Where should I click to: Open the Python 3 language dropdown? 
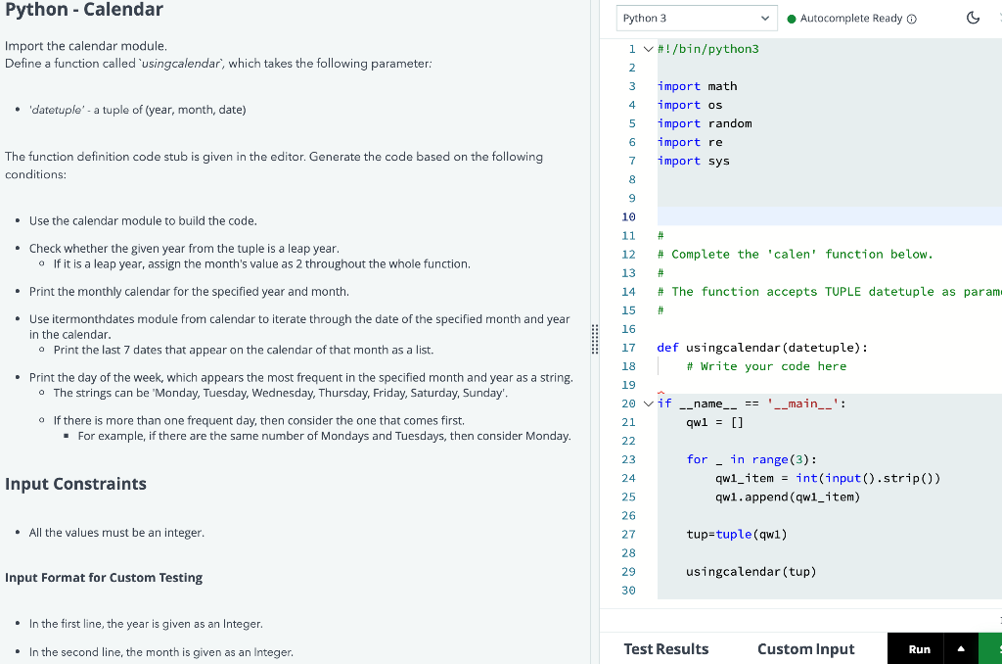pos(697,18)
